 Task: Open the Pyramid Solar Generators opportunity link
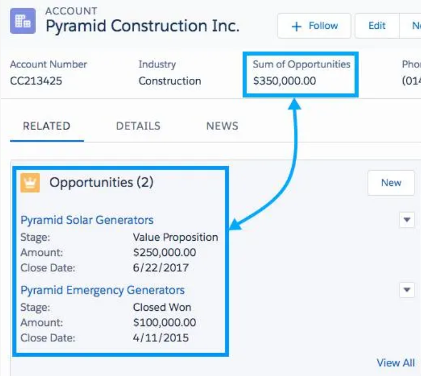click(87, 220)
